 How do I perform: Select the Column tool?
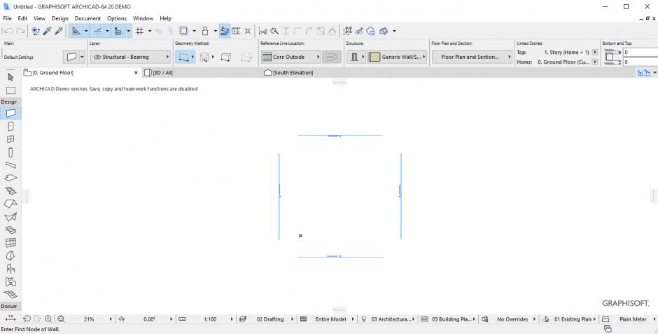point(10,153)
